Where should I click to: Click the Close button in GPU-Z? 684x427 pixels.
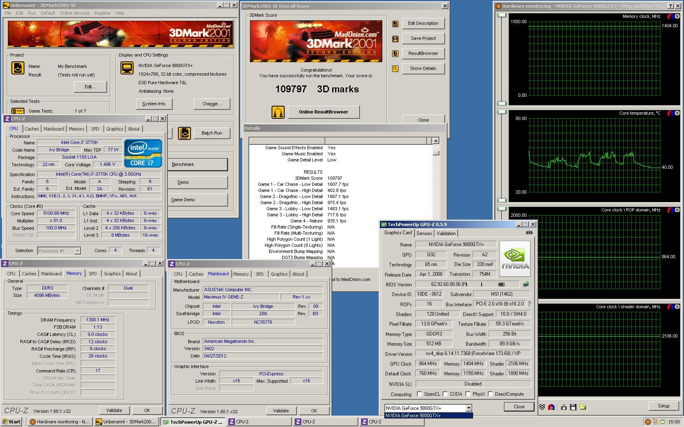519,407
